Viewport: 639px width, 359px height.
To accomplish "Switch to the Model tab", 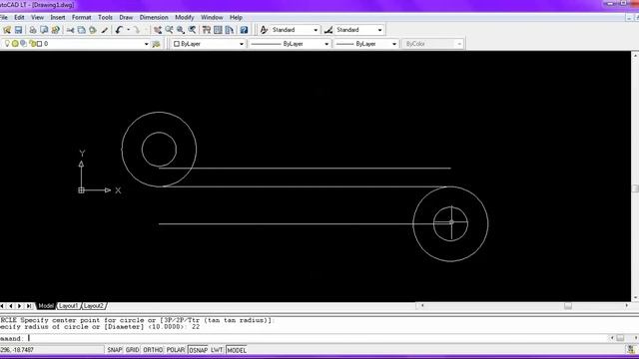I will [x=46, y=306].
